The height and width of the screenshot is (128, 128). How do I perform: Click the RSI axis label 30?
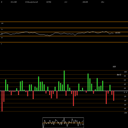click(x=2, y=38)
